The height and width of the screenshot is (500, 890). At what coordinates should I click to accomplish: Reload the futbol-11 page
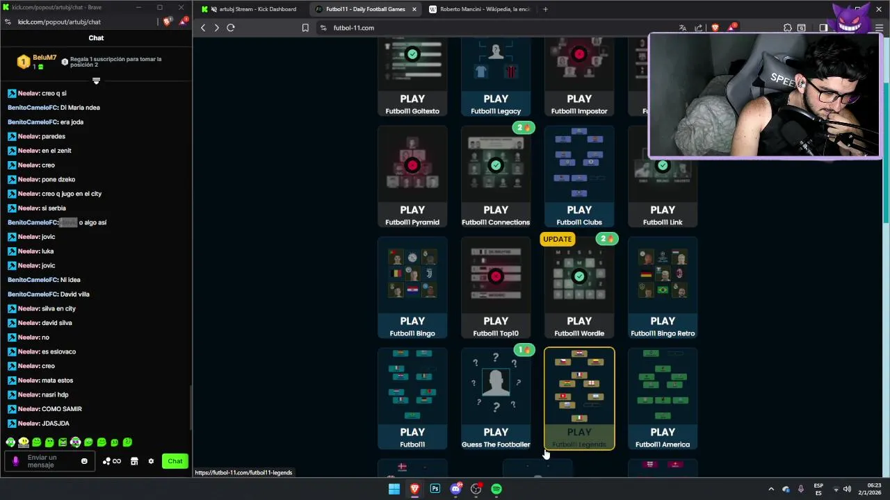pos(231,28)
